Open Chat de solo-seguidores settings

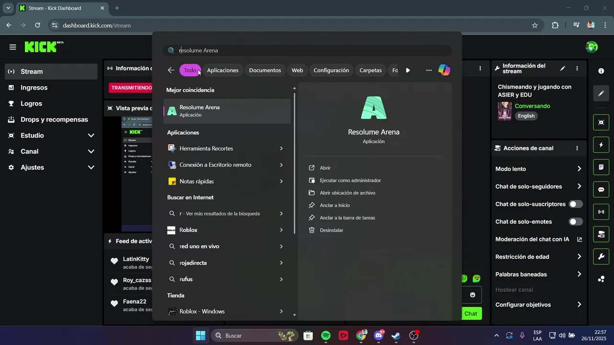pyautogui.click(x=539, y=186)
